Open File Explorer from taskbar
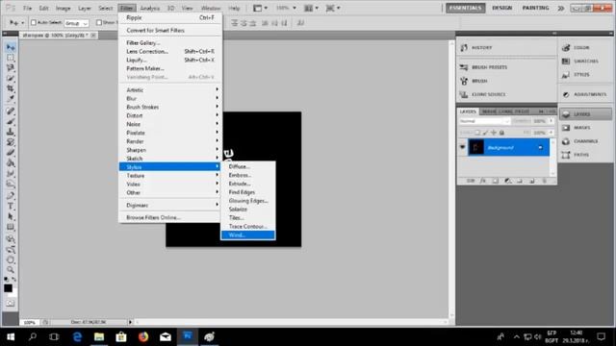This screenshot has width=616, height=346. tap(99, 336)
